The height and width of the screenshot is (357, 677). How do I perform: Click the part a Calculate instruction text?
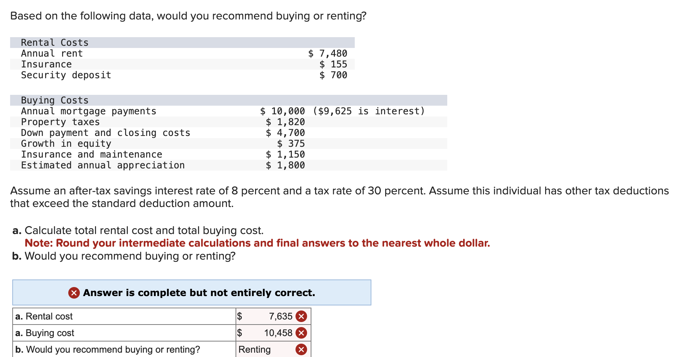(138, 230)
